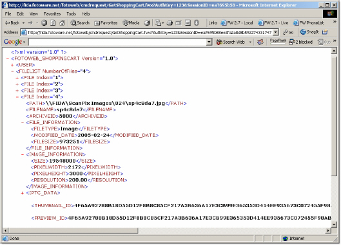
Task: Collapse the FILE_INFORMATION node
Action: [22, 123]
